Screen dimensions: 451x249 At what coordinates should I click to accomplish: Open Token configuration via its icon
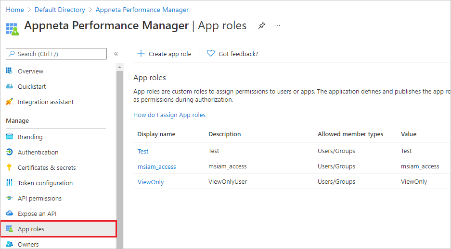(9, 183)
